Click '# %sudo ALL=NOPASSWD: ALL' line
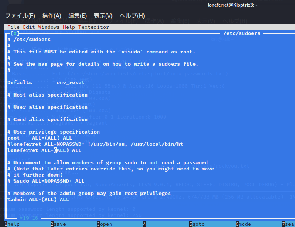This screenshot has width=295, height=227. click(46, 181)
